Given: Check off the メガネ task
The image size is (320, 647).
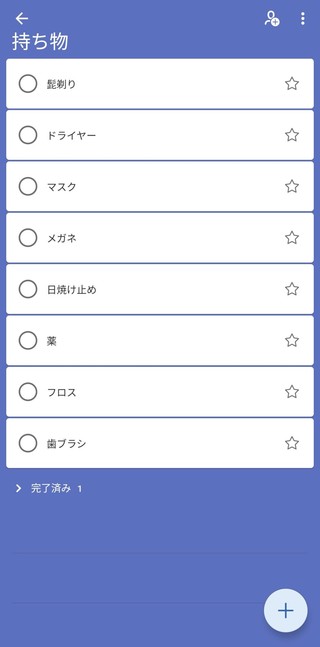Looking at the screenshot, I should 28,238.
